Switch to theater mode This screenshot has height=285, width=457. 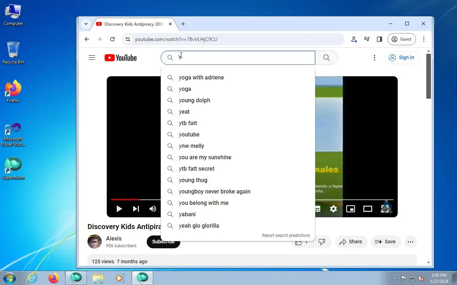(x=368, y=209)
